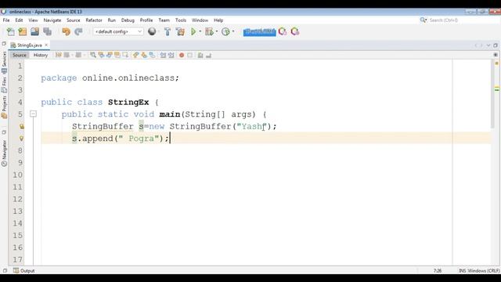The image size is (501, 282).
Task: Expand the Debug Project dropdown arrow
Action: 217,31
